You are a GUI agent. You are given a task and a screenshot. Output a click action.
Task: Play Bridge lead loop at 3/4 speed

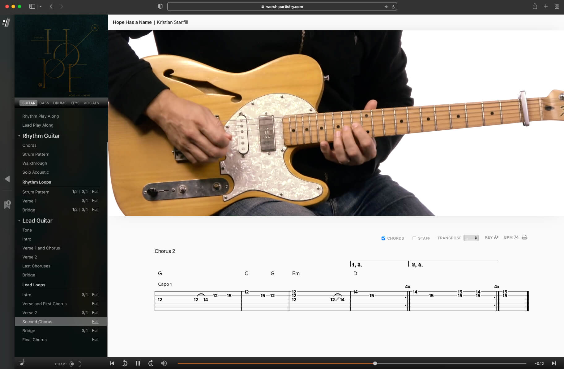coord(85,331)
